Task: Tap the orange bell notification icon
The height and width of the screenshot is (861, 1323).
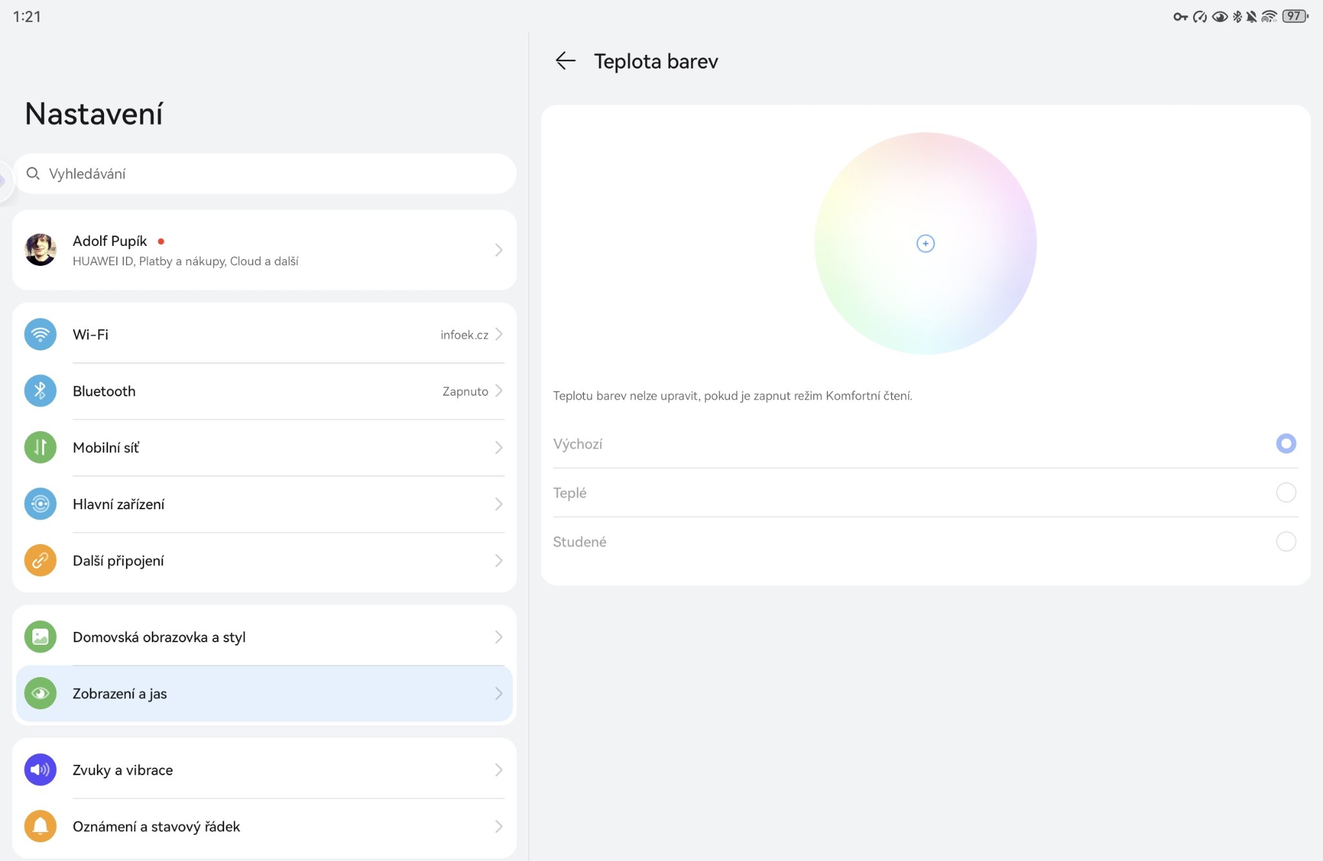Action: [x=40, y=826]
